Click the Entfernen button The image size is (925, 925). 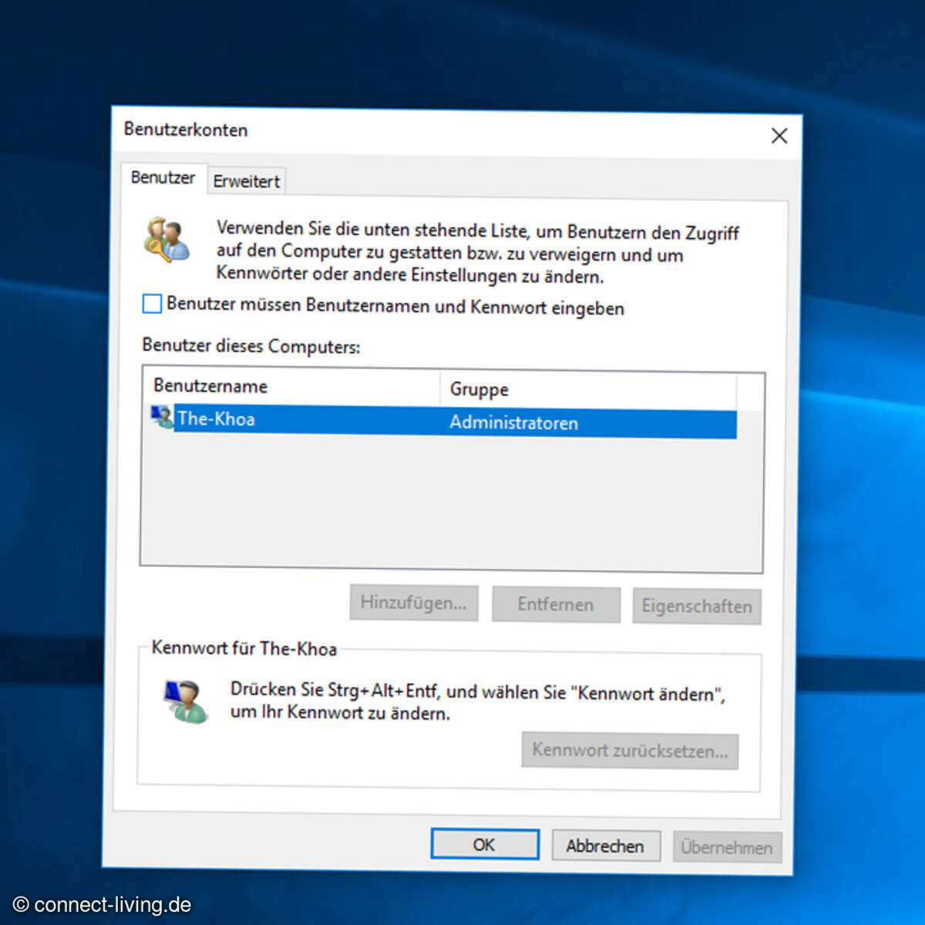point(555,604)
